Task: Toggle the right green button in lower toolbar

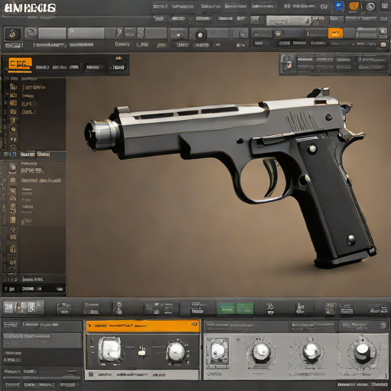Action: click(x=245, y=308)
